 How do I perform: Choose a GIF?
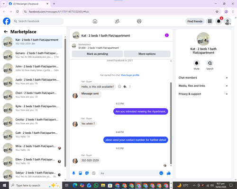coord(94,173)
